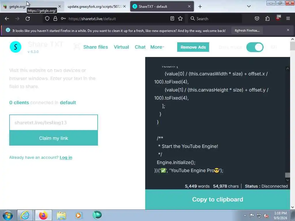Toggle the dark mode switch

click(x=255, y=47)
